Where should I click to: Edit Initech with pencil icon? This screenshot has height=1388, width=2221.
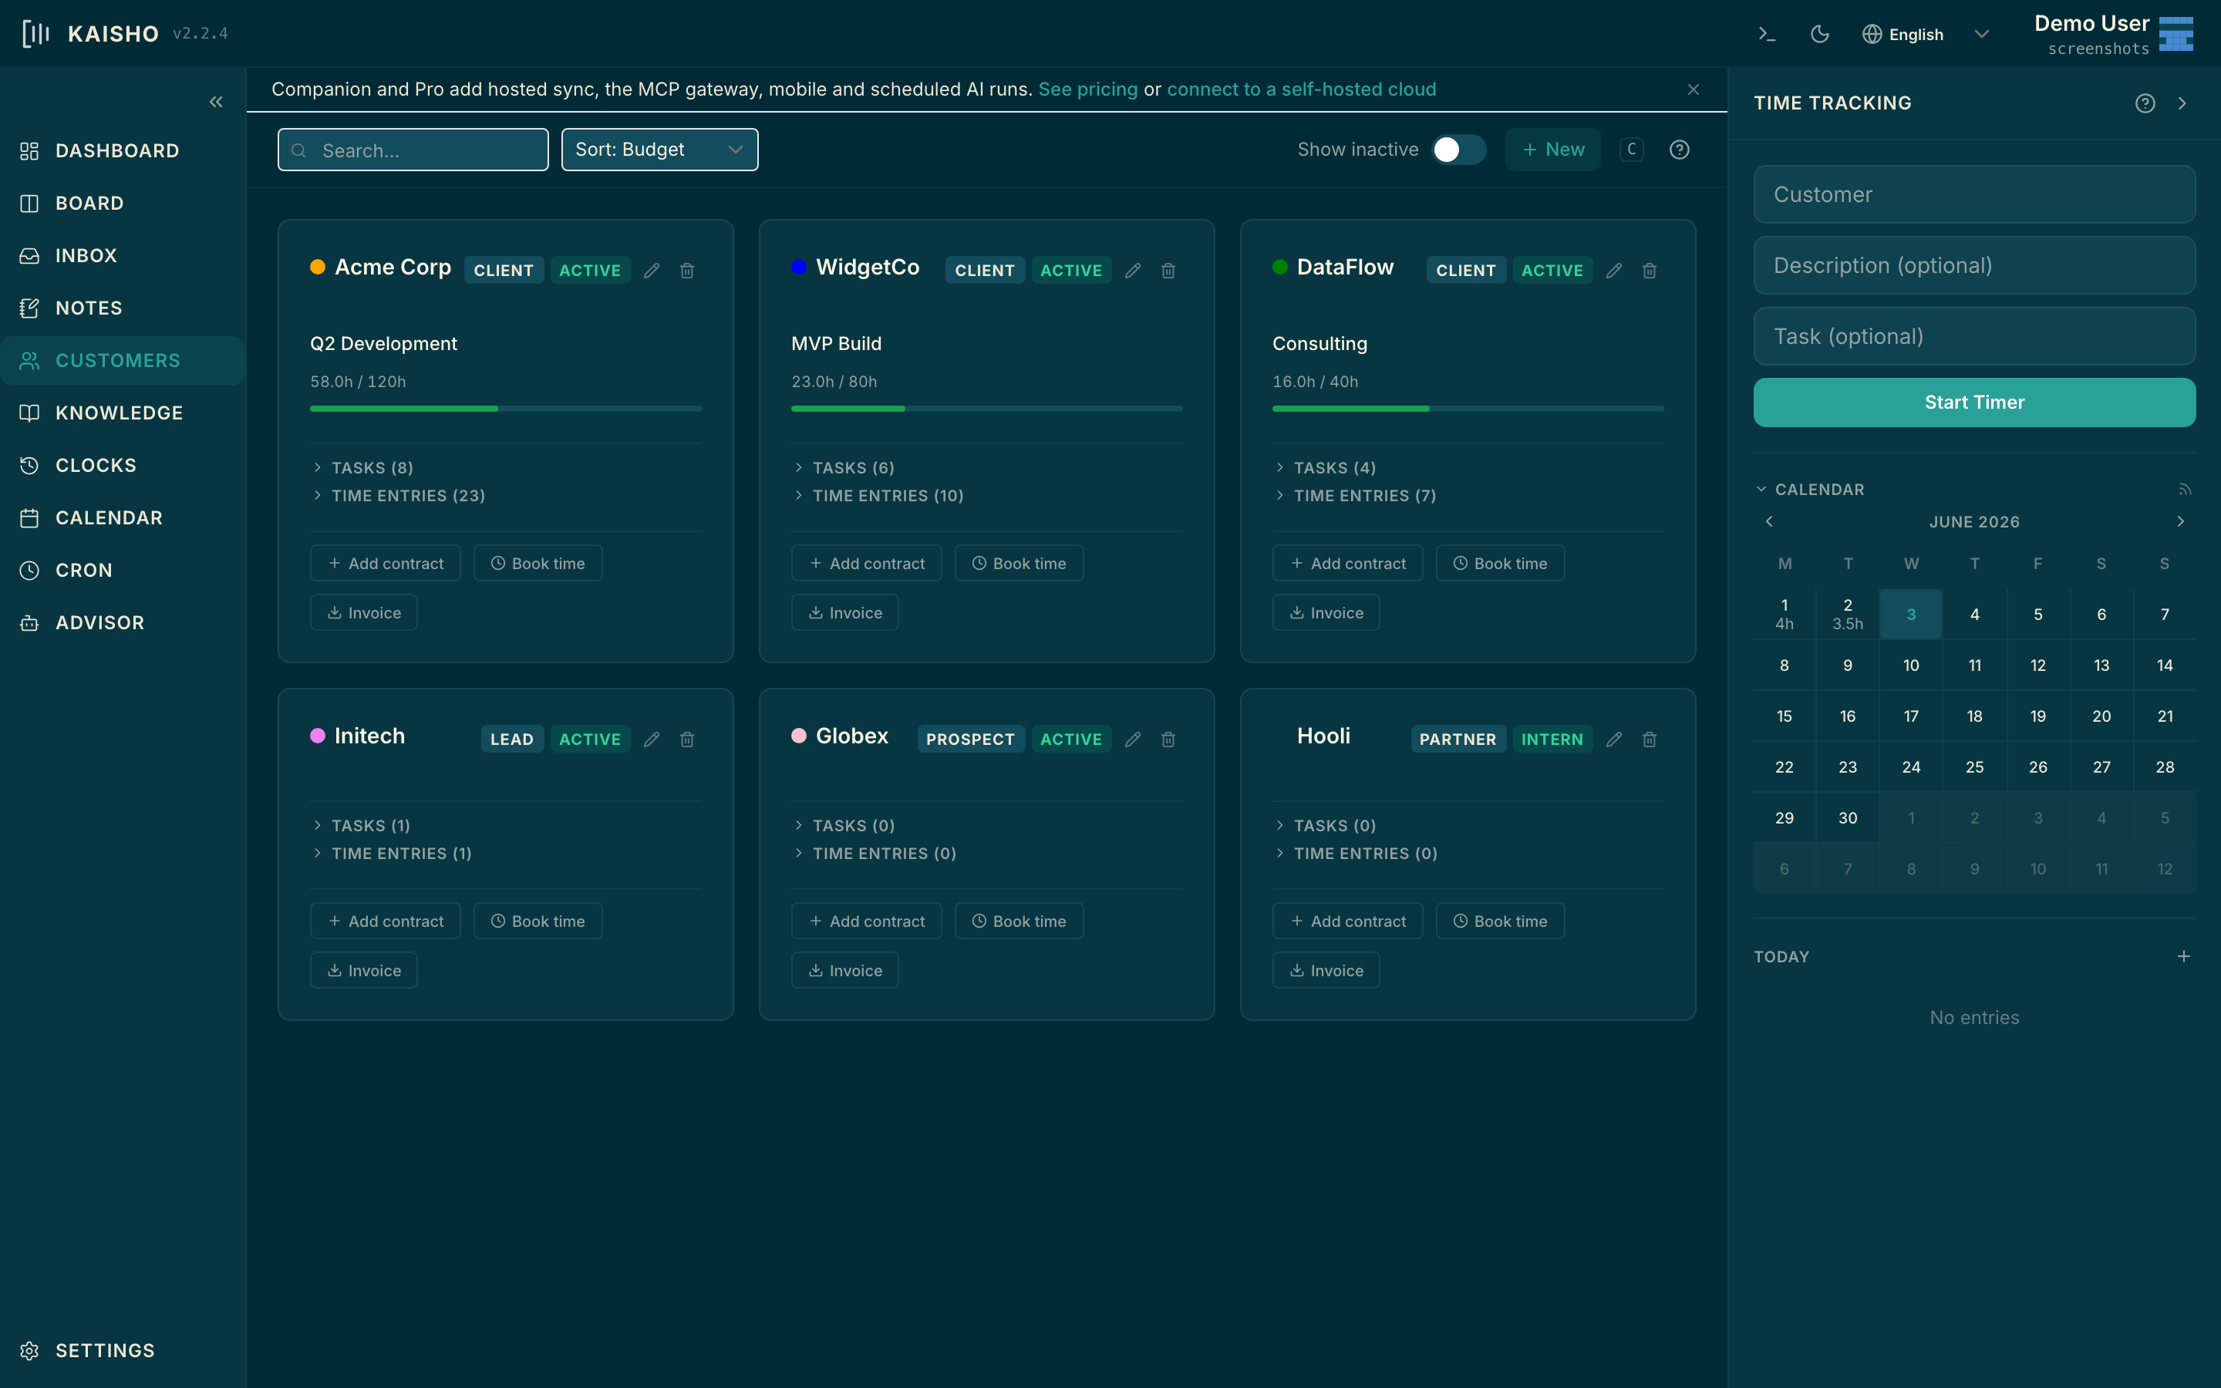click(x=652, y=739)
